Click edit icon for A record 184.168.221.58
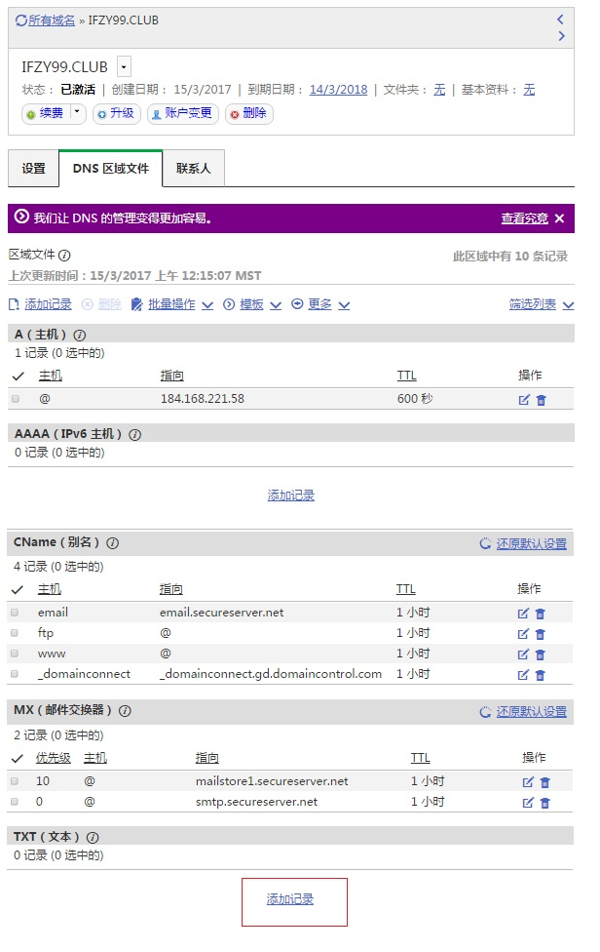The image size is (600, 952). tap(524, 400)
